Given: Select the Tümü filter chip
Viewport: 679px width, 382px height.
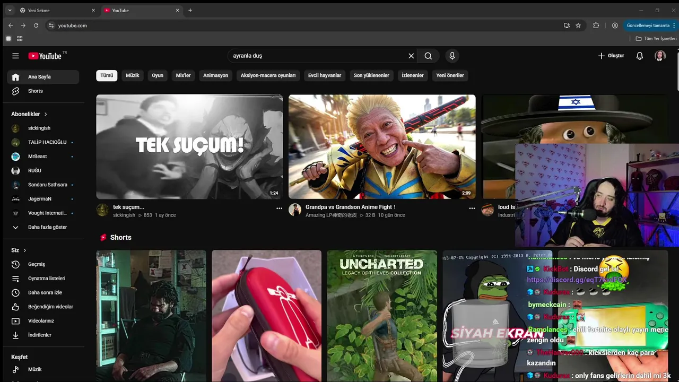Looking at the screenshot, I should tap(107, 75).
